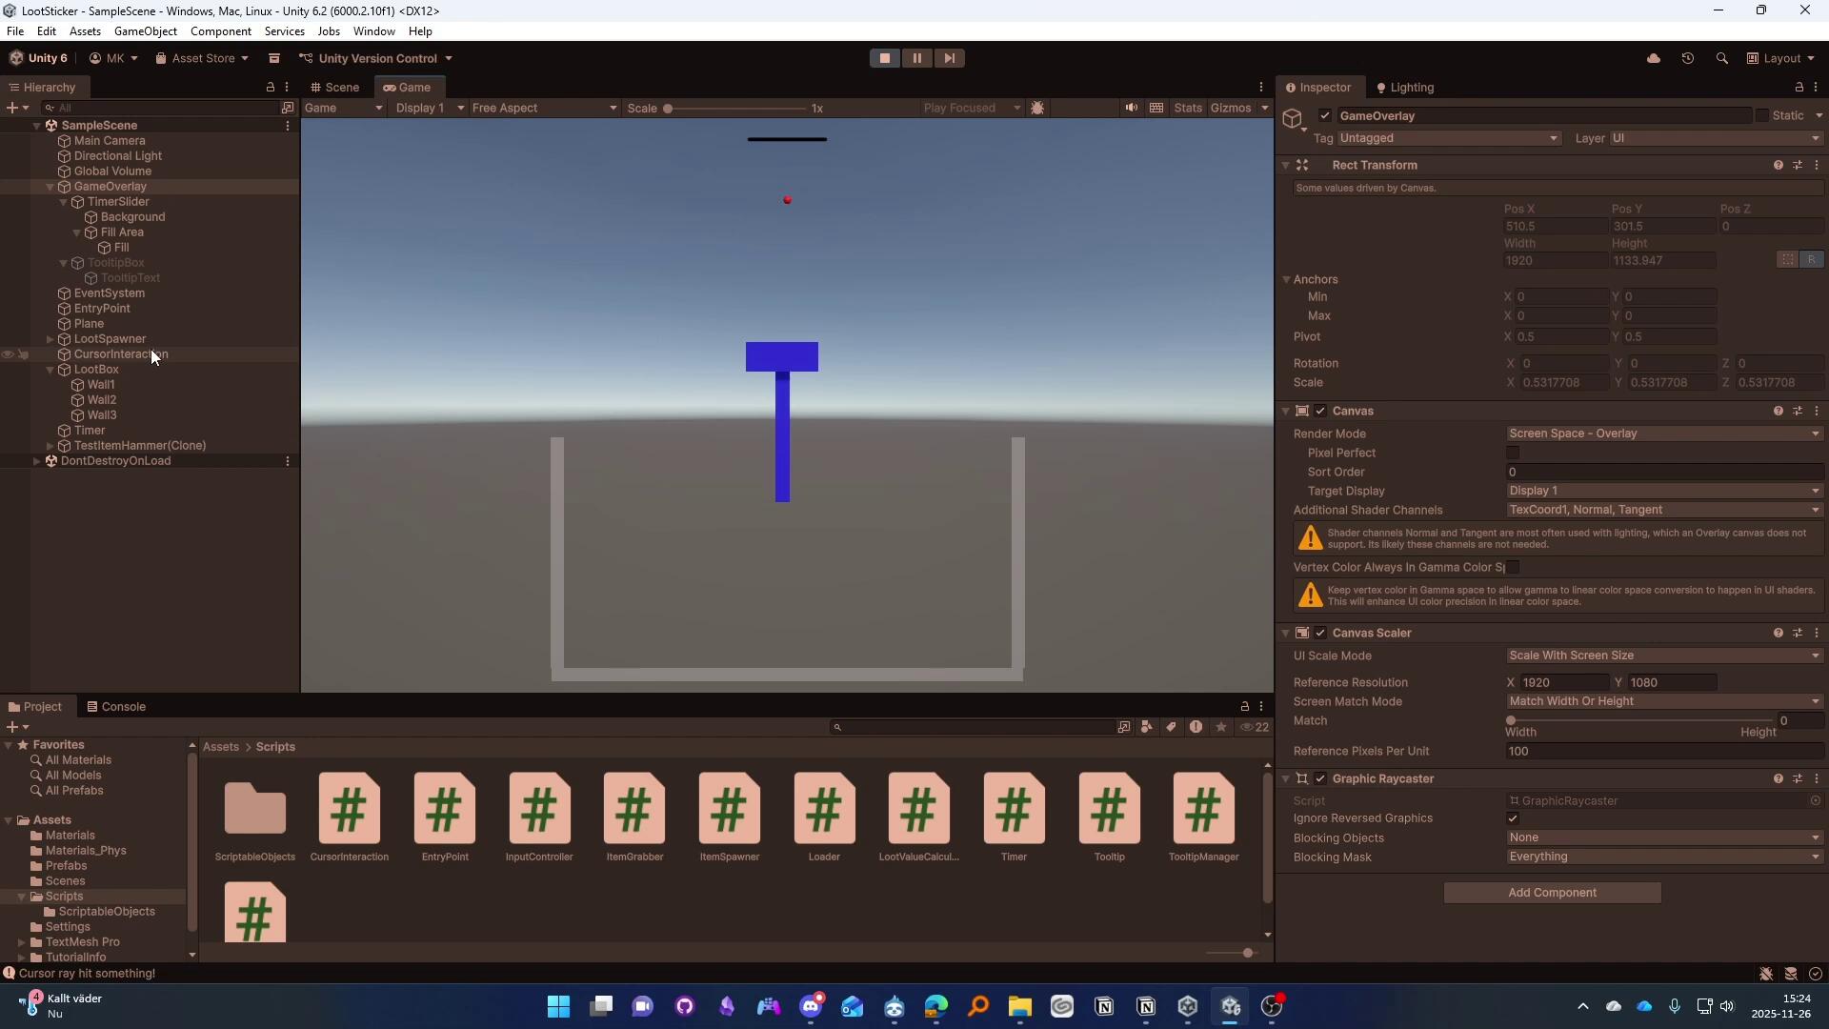Click the Project search by label icon
This screenshot has height=1029, width=1829.
1171,727
